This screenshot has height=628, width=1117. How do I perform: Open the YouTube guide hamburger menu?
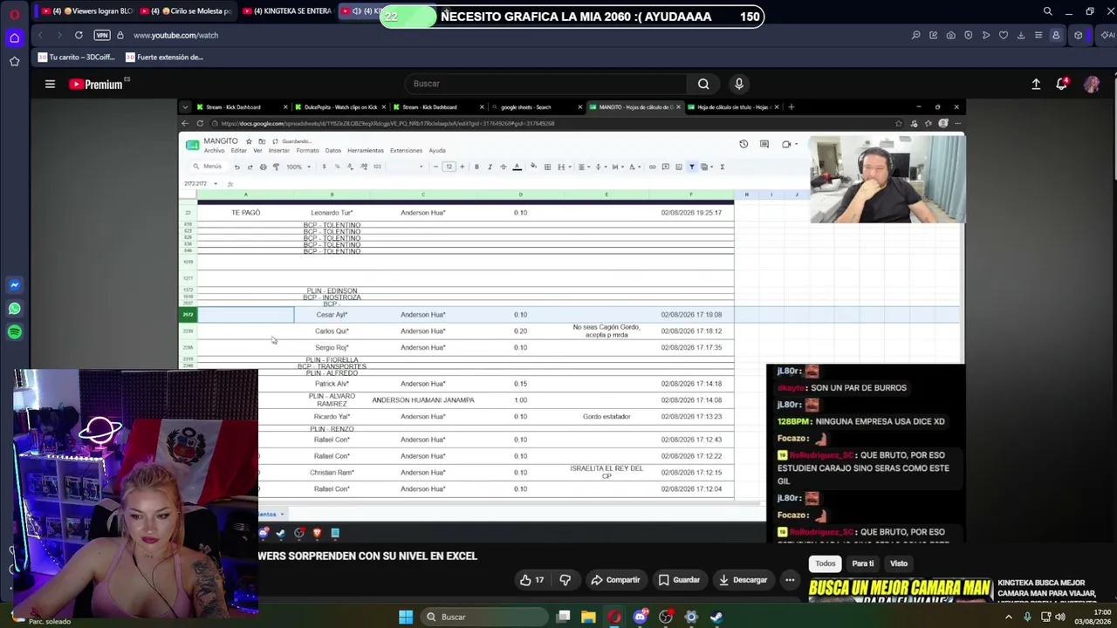50,84
